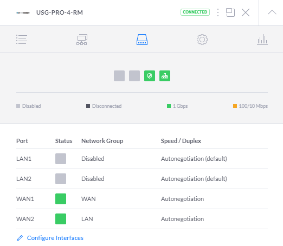The width and height of the screenshot is (283, 246).
Task: Click LAN2 network group Disabled
Action: tap(93, 179)
